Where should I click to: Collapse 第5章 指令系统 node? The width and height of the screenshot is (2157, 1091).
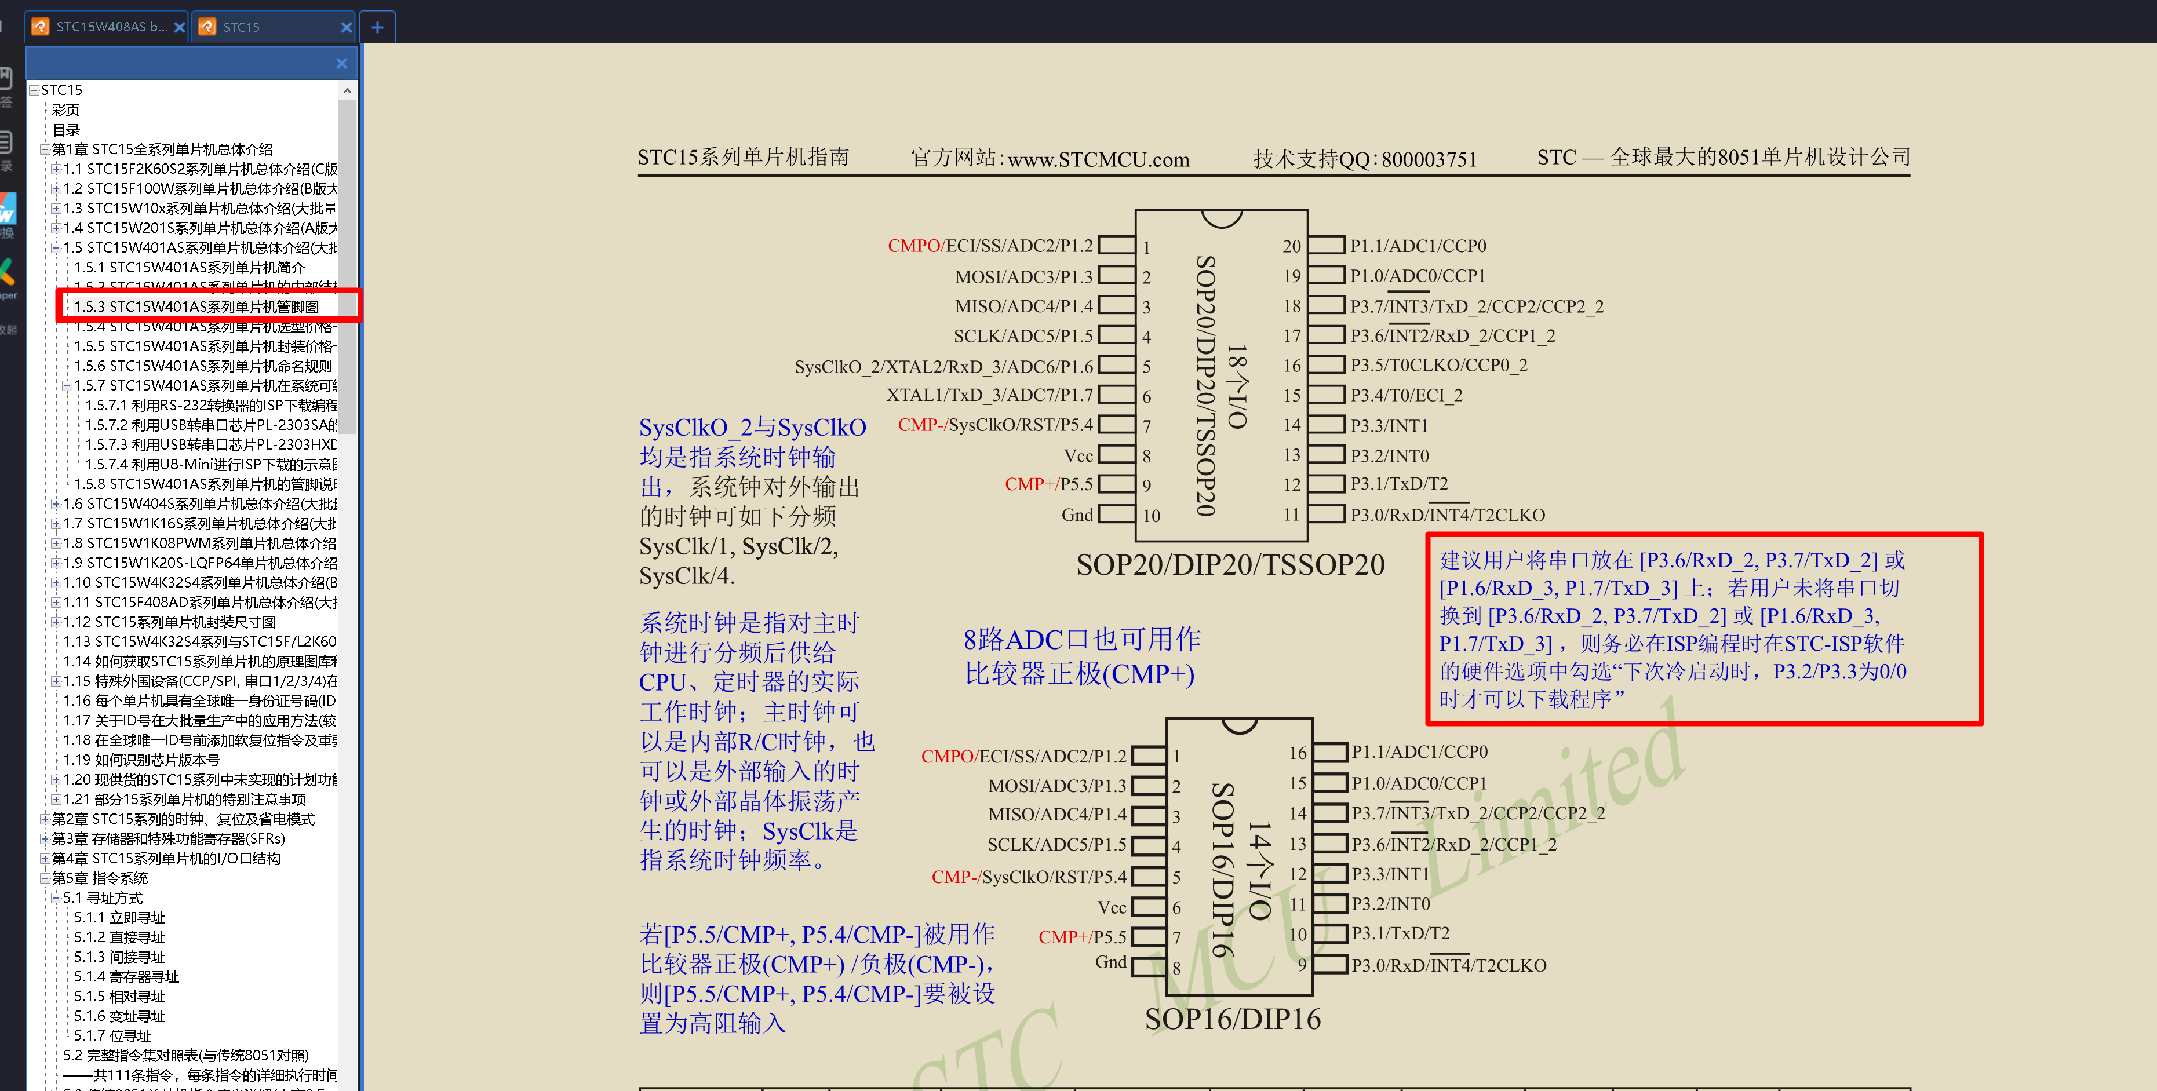(45, 878)
